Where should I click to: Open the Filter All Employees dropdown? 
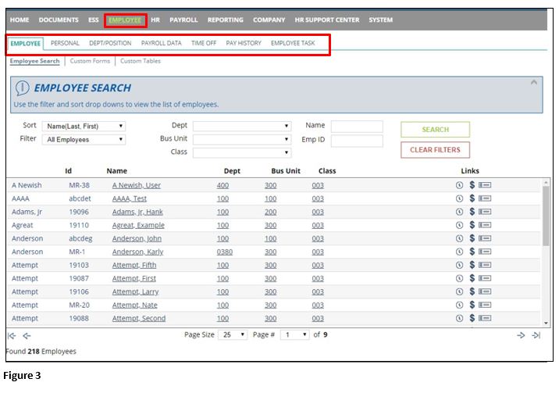tap(84, 139)
